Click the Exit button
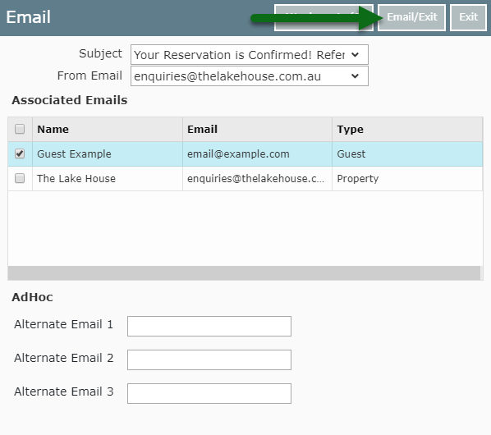Screen dimensions: 491x435 pyautogui.click(x=468, y=17)
